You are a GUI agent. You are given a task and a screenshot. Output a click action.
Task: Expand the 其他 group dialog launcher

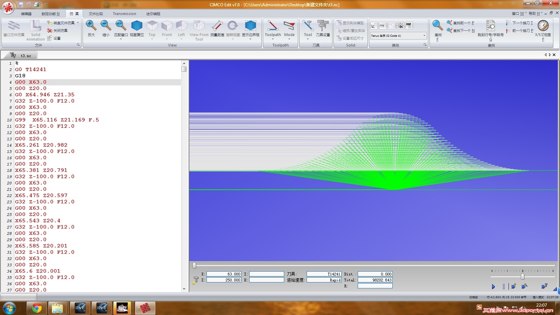425,45
